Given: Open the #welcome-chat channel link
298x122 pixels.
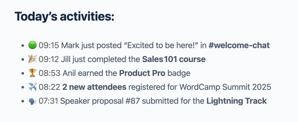Looking at the screenshot, I should point(239,46).
